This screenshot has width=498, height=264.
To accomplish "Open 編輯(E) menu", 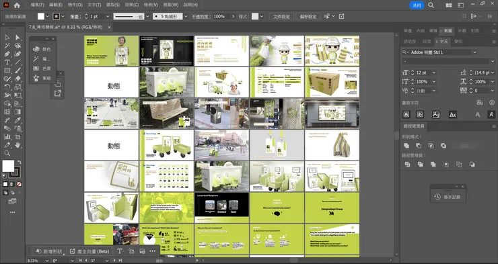I will click(x=56, y=5).
